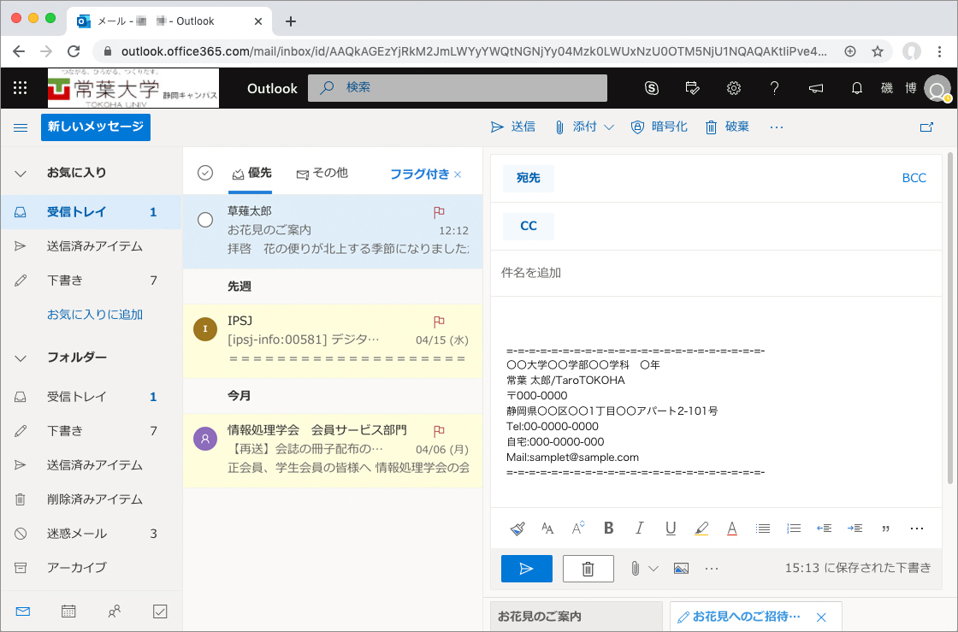Screen dimensions: 958x632
Task: Pick font color from the toolbar
Action: tap(732, 529)
